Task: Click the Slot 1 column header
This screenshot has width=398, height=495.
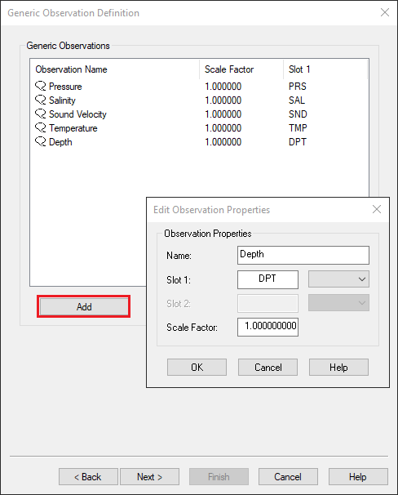Action: click(x=325, y=69)
